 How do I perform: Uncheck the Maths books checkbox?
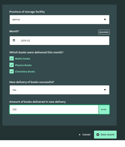click(x=12, y=58)
